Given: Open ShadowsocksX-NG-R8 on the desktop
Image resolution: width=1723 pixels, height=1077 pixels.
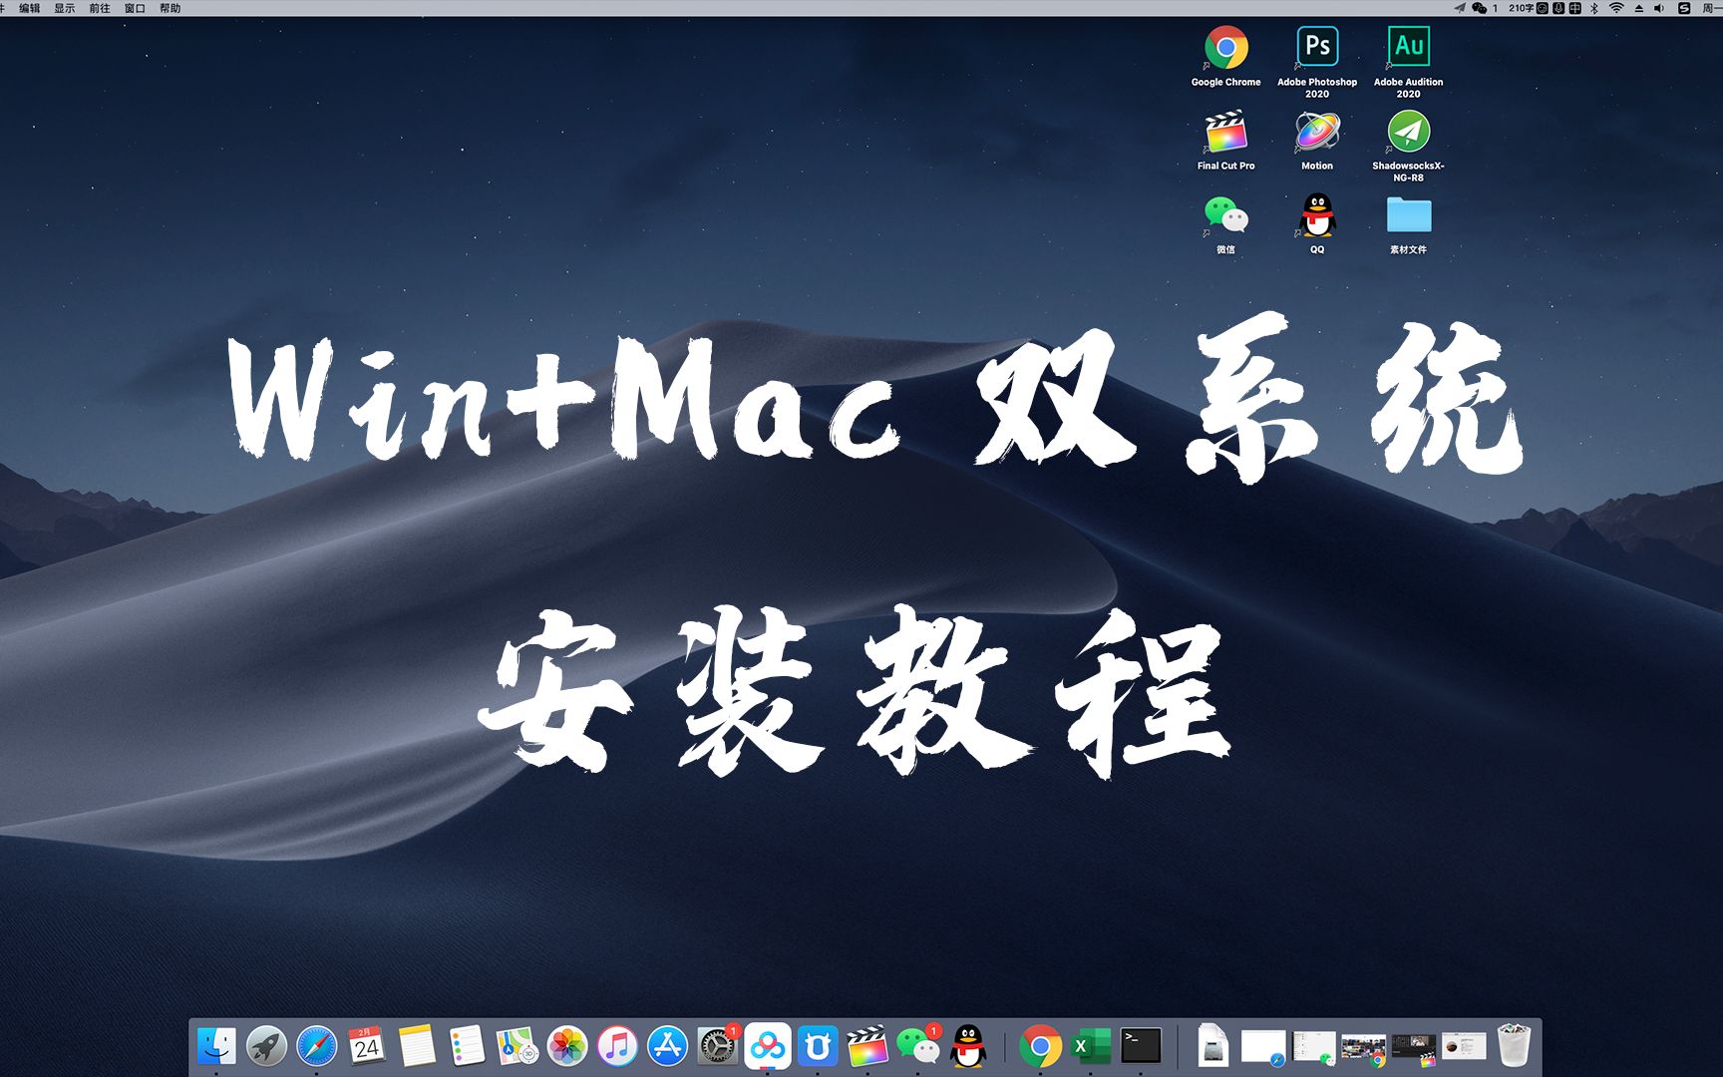Looking at the screenshot, I should click(x=1408, y=130).
